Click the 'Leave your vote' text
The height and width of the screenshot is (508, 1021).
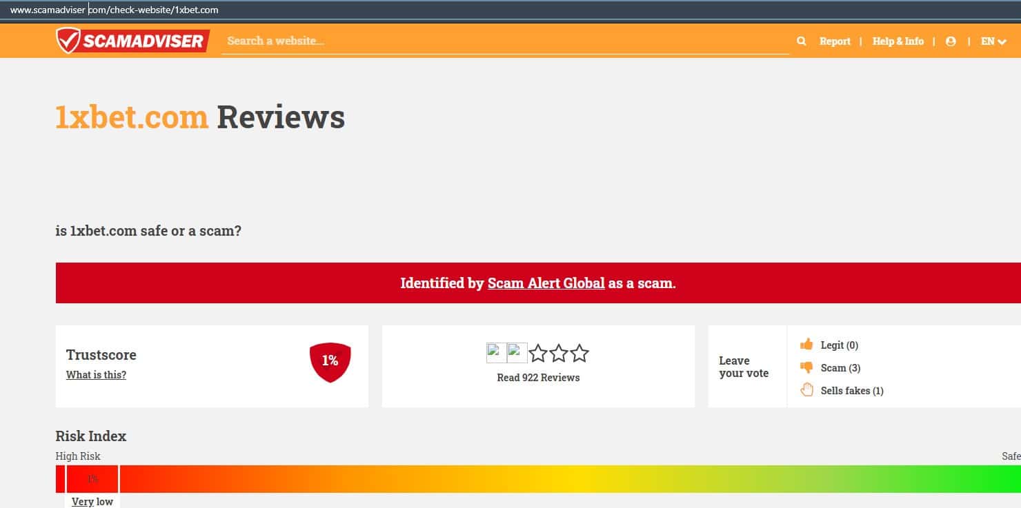coord(744,367)
